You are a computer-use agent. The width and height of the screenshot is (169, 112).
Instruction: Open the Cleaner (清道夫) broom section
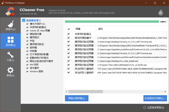[10, 25]
